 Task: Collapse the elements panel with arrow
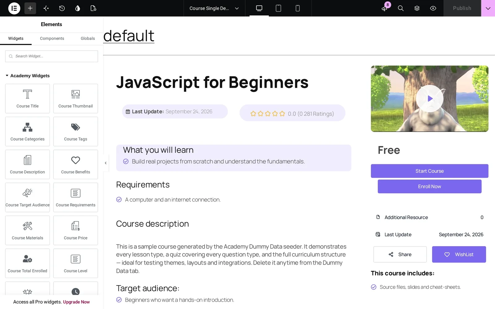click(x=105, y=163)
